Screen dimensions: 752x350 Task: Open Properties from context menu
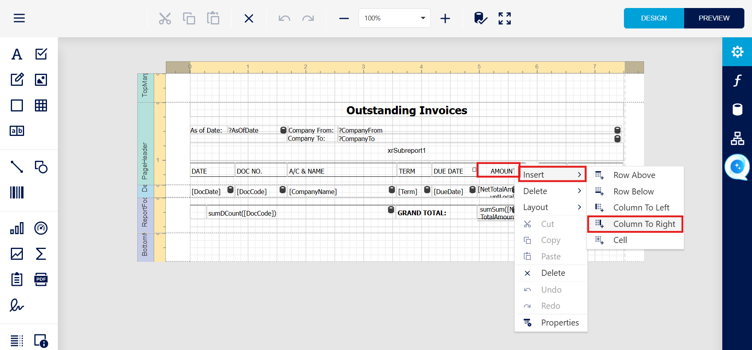[559, 323]
